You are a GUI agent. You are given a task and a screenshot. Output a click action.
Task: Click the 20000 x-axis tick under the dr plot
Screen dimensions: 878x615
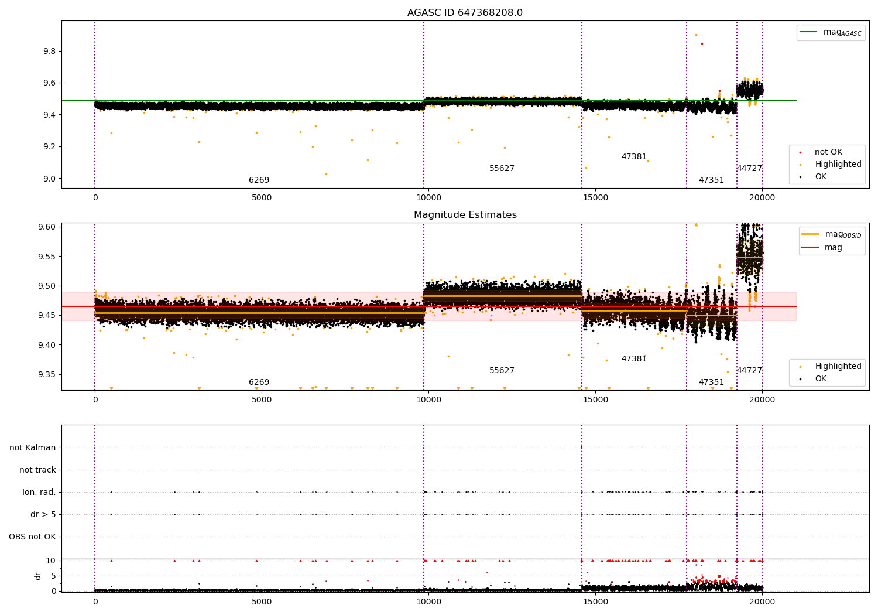coord(762,602)
